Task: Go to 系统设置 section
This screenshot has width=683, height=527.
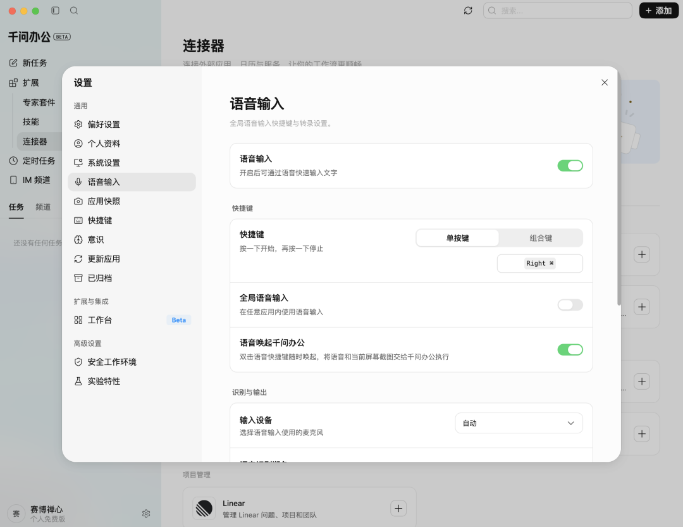Action: coord(132,163)
